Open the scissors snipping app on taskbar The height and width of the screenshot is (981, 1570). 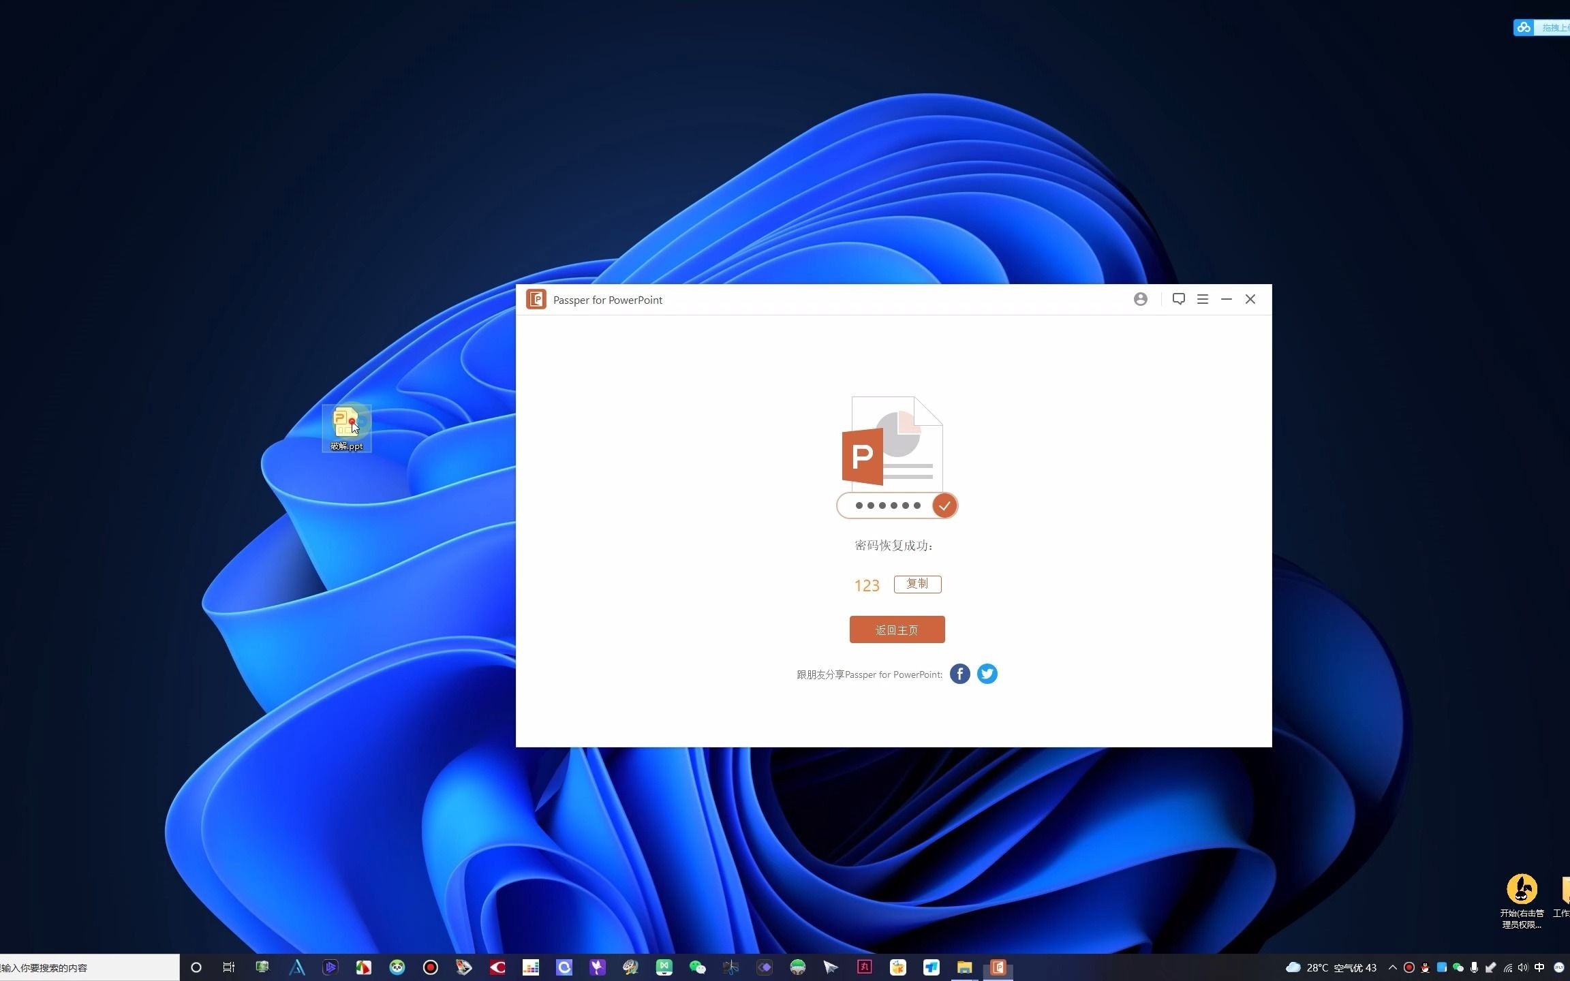click(x=730, y=967)
